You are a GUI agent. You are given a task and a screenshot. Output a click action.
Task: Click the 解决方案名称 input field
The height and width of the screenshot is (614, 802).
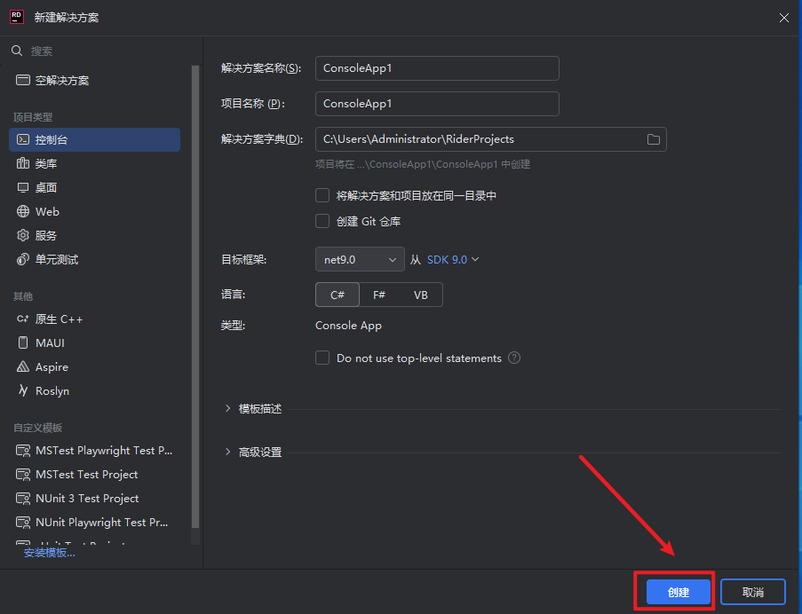click(437, 68)
